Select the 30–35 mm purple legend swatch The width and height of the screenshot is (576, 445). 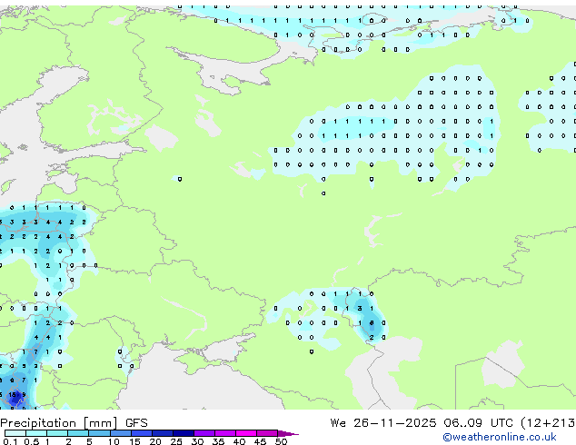204,433
